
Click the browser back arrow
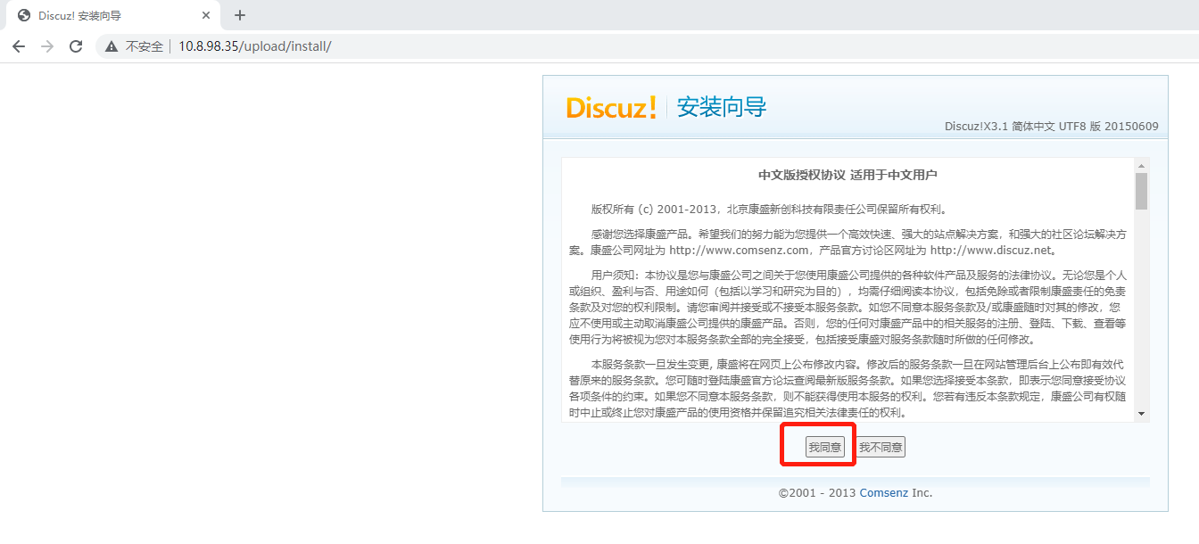point(19,46)
